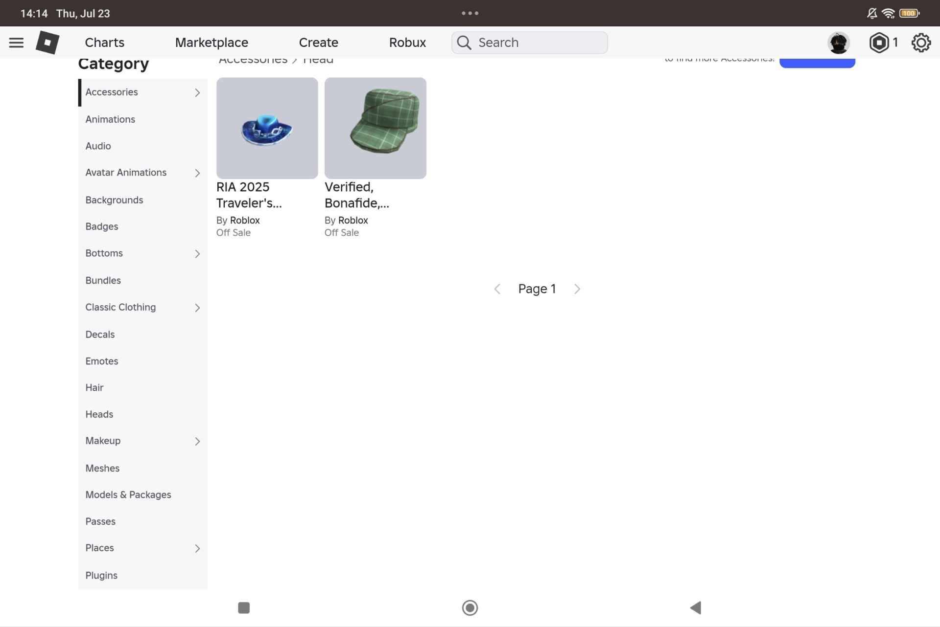
Task: Go to Roblox home via logo
Action: pos(47,43)
